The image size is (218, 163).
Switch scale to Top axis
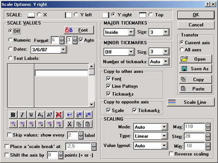[151, 14]
